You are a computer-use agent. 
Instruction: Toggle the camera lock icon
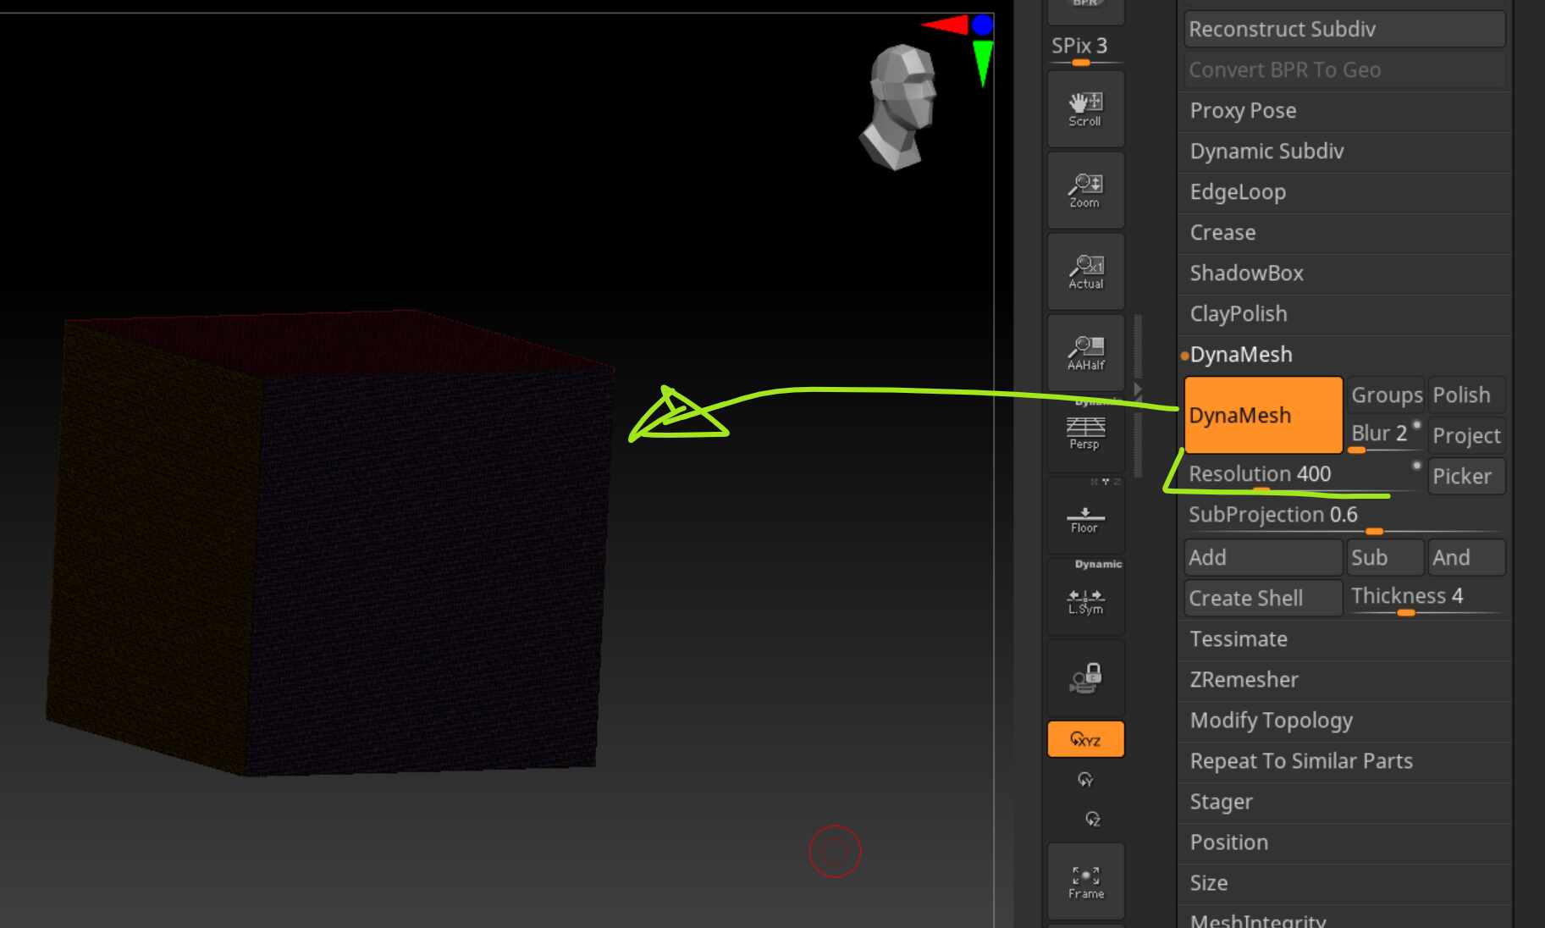click(x=1085, y=678)
